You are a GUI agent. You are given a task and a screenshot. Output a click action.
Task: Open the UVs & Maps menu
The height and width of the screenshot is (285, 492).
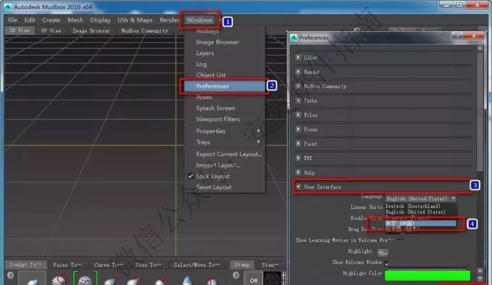[x=135, y=20]
